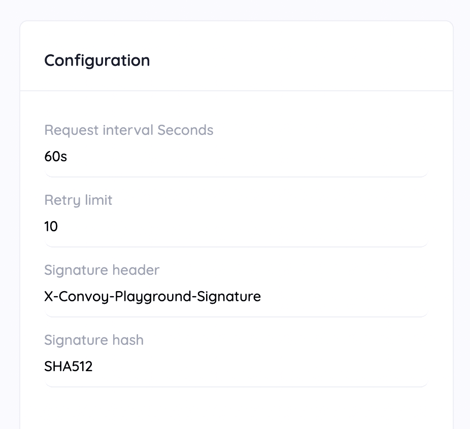Click the Signature header field
Image resolution: width=470 pixels, height=429 pixels.
click(x=236, y=297)
